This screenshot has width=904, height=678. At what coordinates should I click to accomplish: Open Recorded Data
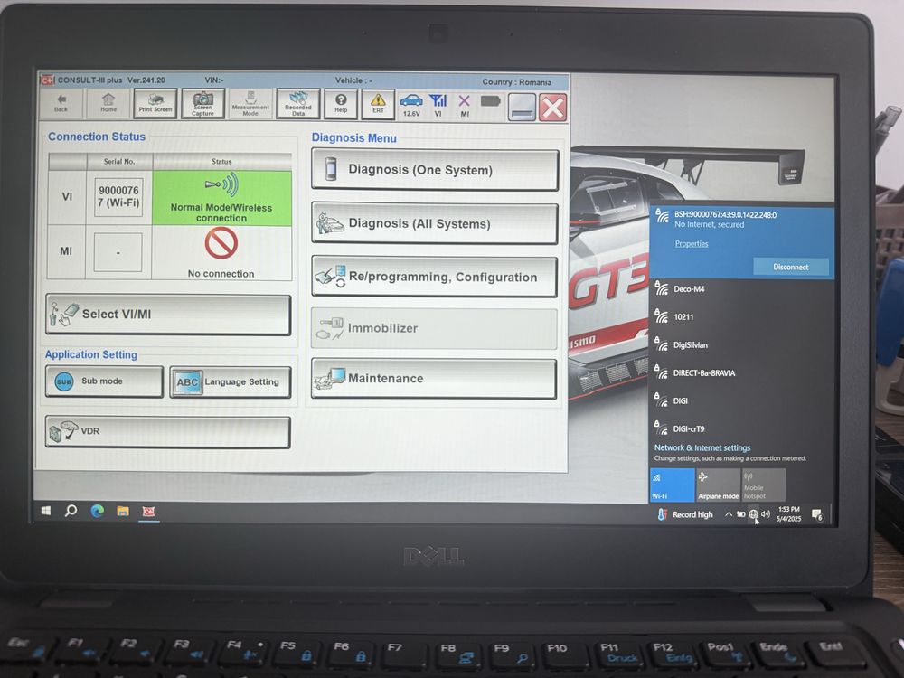point(298,104)
